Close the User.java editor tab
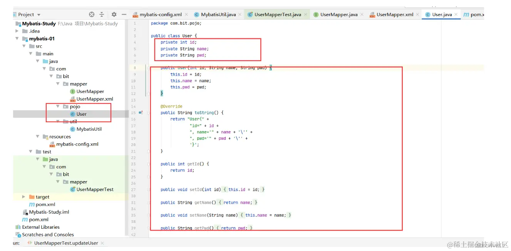 (x=456, y=14)
